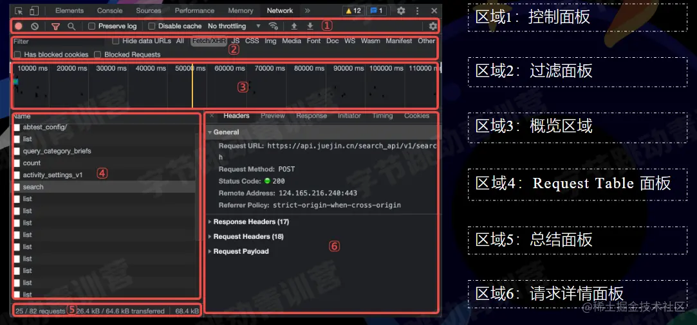This screenshot has width=697, height=325.
Task: Enable Preserve log checkbox
Action: coord(92,26)
